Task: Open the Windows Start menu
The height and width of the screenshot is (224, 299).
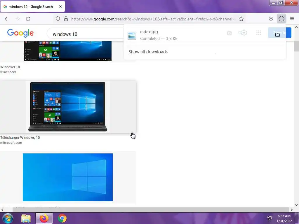Action: coord(8,218)
